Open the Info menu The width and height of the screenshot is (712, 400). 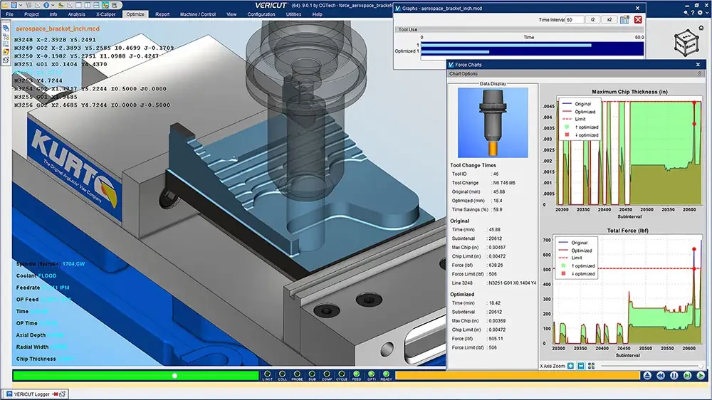click(x=53, y=14)
